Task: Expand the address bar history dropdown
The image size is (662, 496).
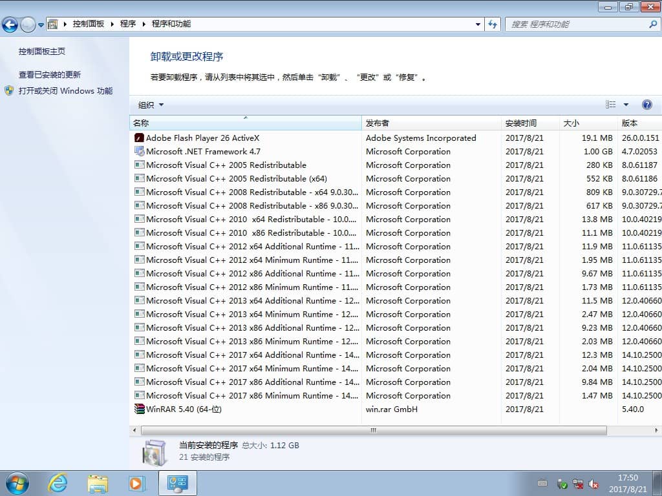Action: [x=478, y=25]
